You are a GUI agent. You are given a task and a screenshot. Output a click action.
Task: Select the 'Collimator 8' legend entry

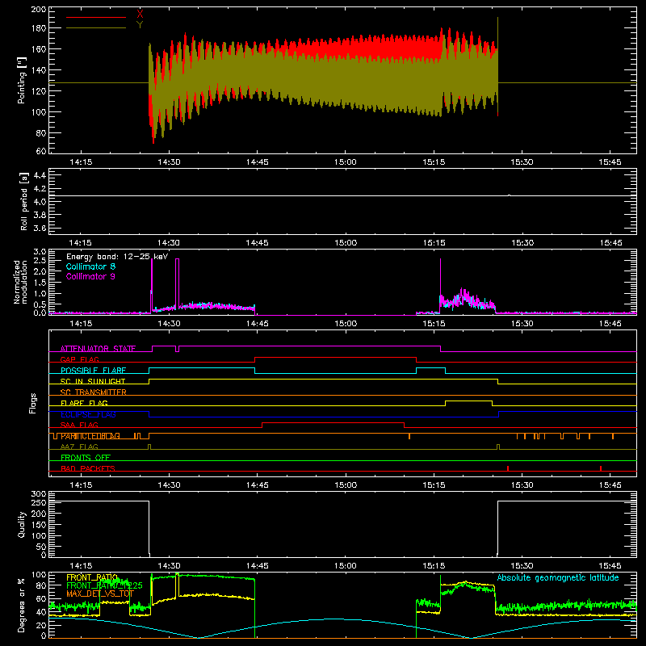click(x=90, y=266)
